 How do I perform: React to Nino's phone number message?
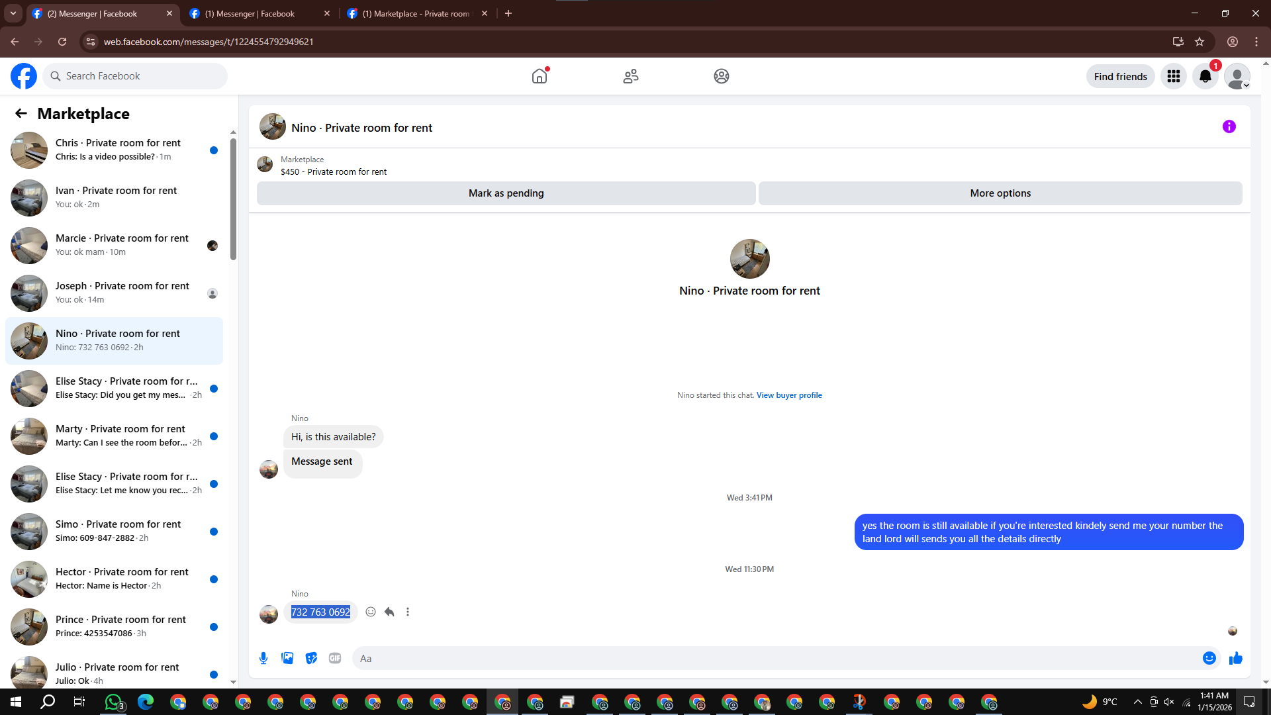(x=371, y=612)
